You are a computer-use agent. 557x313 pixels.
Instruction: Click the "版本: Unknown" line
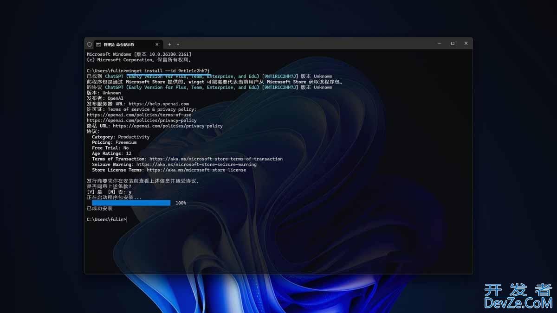pyautogui.click(x=104, y=93)
